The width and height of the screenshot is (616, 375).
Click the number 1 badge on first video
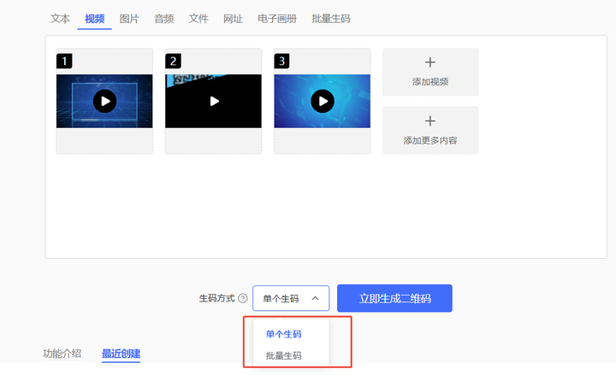click(x=63, y=61)
